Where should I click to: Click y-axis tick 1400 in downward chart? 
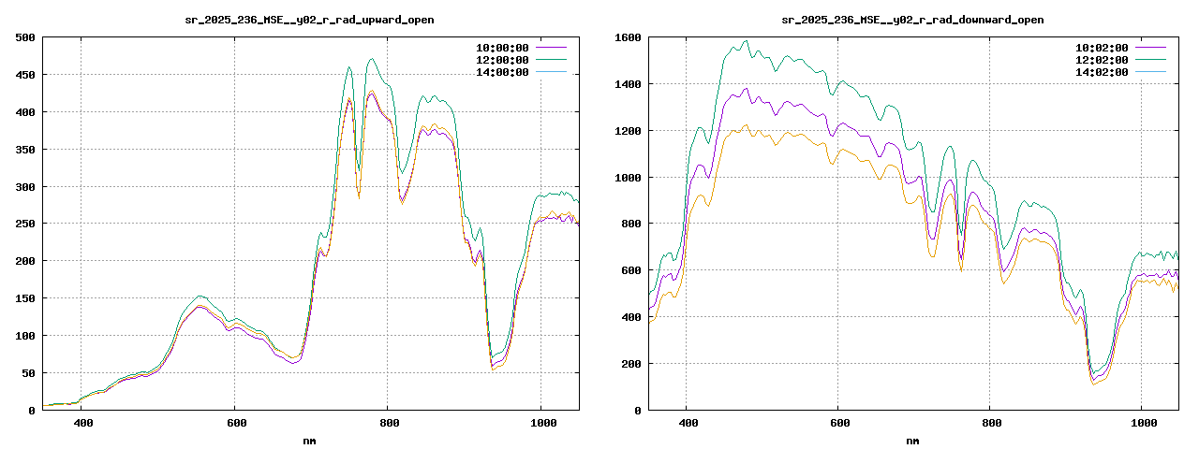[628, 84]
